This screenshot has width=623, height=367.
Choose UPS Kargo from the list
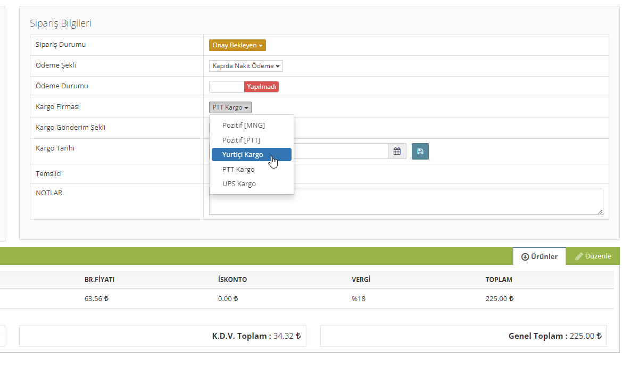(x=239, y=183)
